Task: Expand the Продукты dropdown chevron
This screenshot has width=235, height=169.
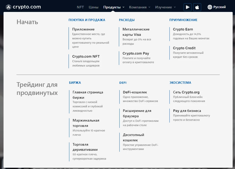Action: 123,7
